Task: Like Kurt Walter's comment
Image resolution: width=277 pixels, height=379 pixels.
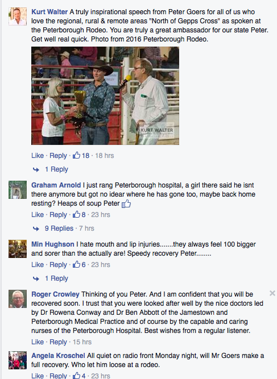Action: [x=38, y=156]
